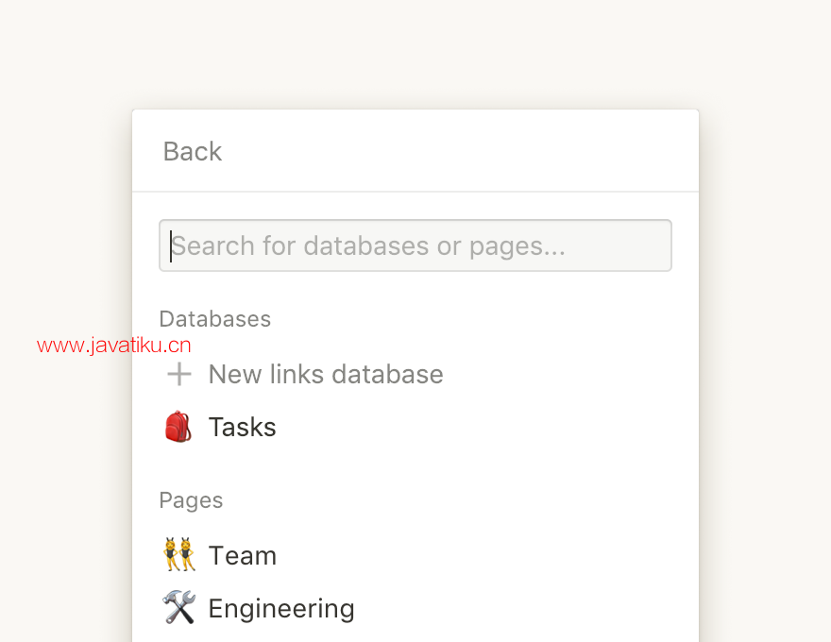831x642 pixels.
Task: Click empty space right of Tasks row
Action: tap(477, 427)
